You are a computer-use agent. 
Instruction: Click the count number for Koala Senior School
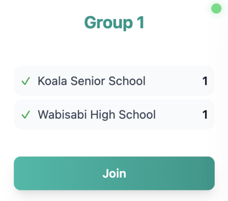pyautogui.click(x=205, y=81)
